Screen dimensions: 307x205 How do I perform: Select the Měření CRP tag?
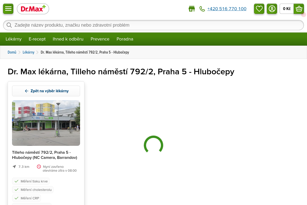(x=26, y=198)
